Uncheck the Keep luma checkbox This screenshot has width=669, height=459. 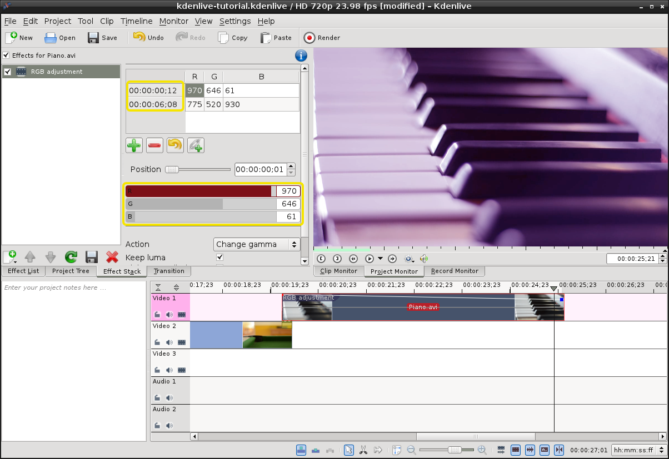220,258
